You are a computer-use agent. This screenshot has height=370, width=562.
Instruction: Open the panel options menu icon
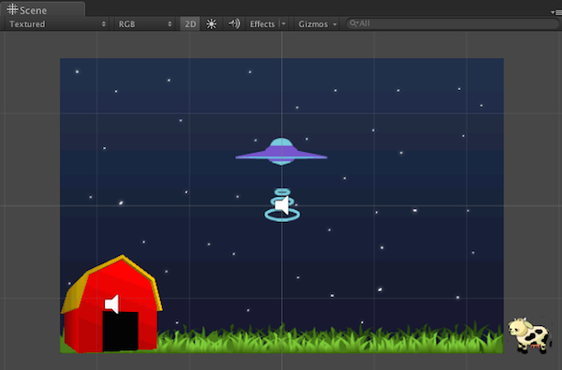pos(556,12)
